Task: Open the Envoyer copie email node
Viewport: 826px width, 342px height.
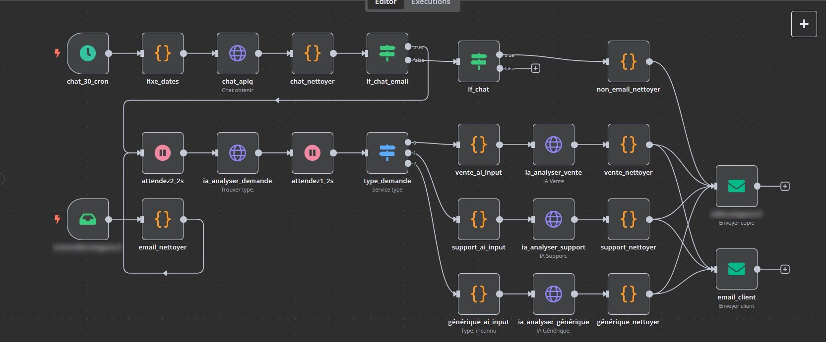Action: click(737, 186)
